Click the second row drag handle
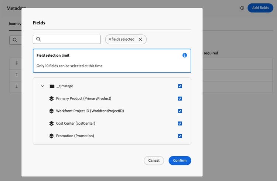 tap(17, 74)
